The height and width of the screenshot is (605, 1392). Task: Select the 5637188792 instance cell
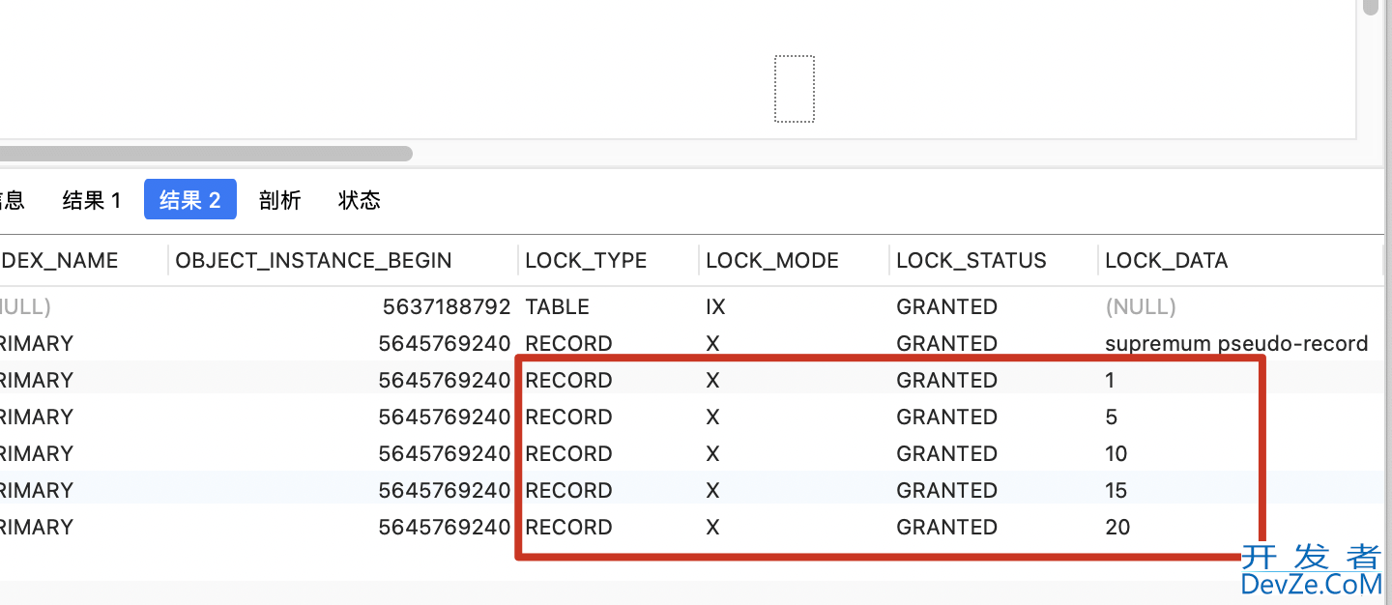tap(447, 307)
